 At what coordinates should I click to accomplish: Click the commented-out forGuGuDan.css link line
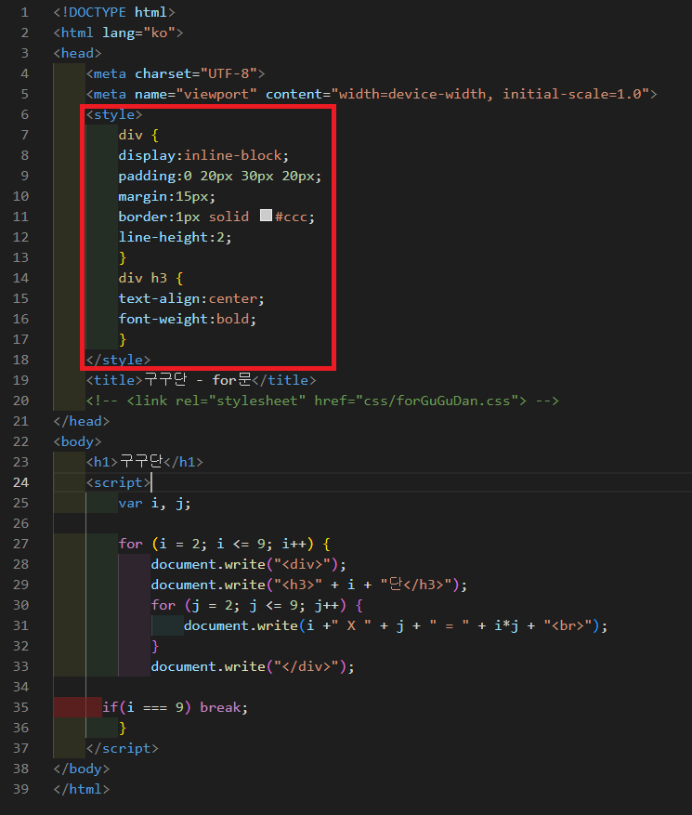[322, 401]
